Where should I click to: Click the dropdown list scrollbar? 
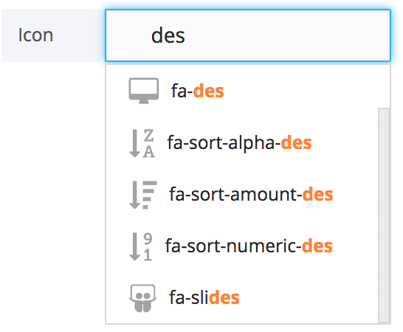point(384,215)
